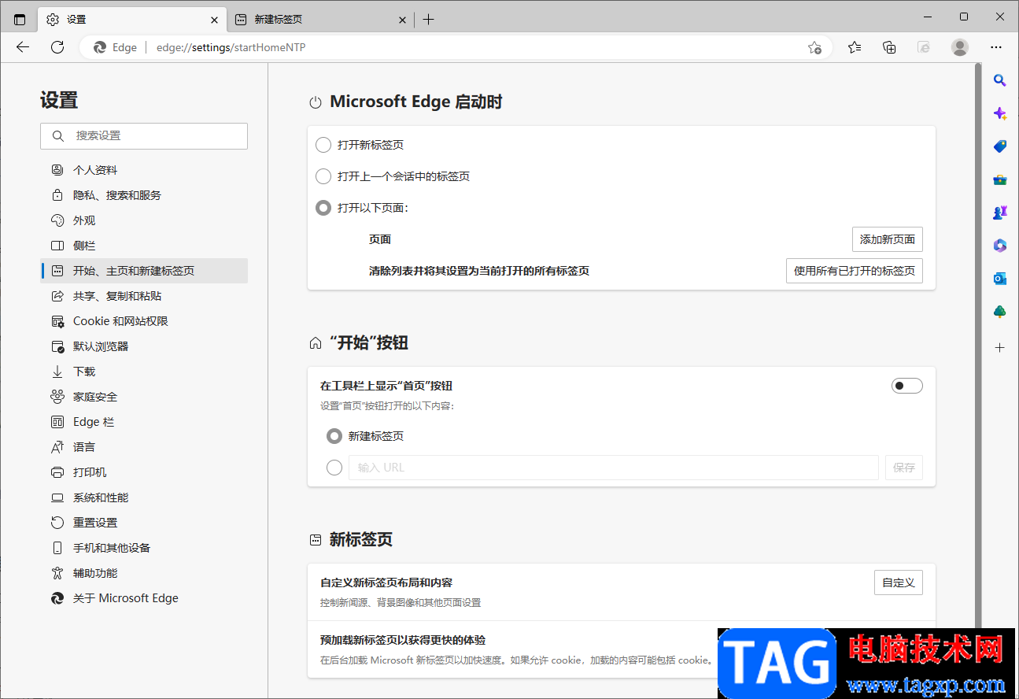The width and height of the screenshot is (1019, 699).
Task: Close the 设置 tab
Action: [x=214, y=20]
